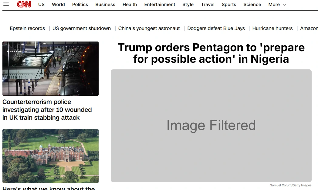This screenshot has height=190, width=318.
Task: Click the Trump Pentagon Nigeria headline
Action: click(x=211, y=53)
